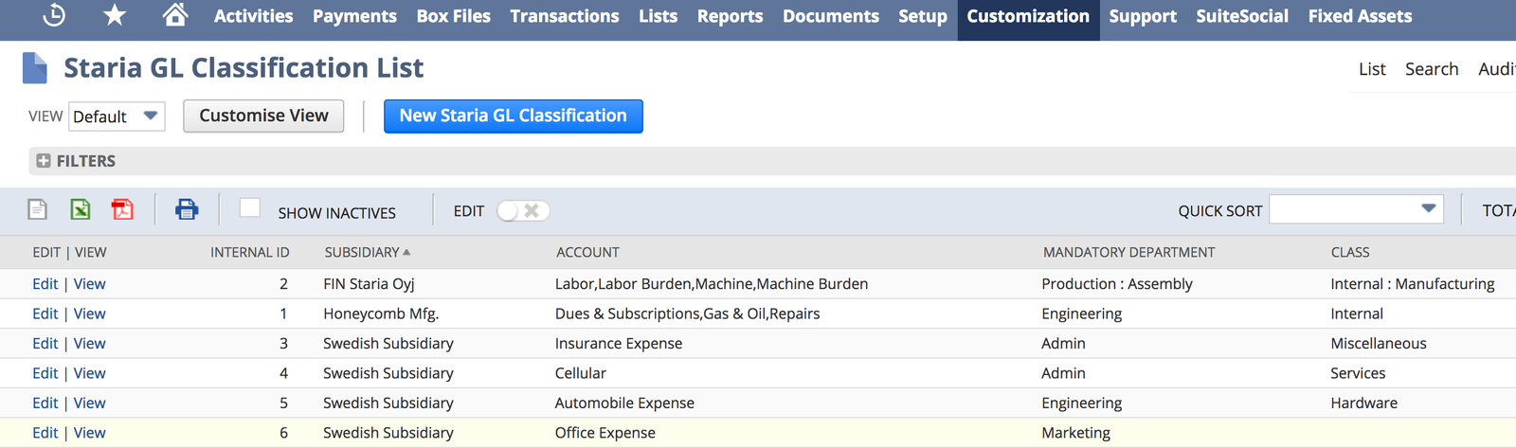Edit the Honeycomb Mfg. record
The width and height of the screenshot is (1516, 448).
coord(45,314)
